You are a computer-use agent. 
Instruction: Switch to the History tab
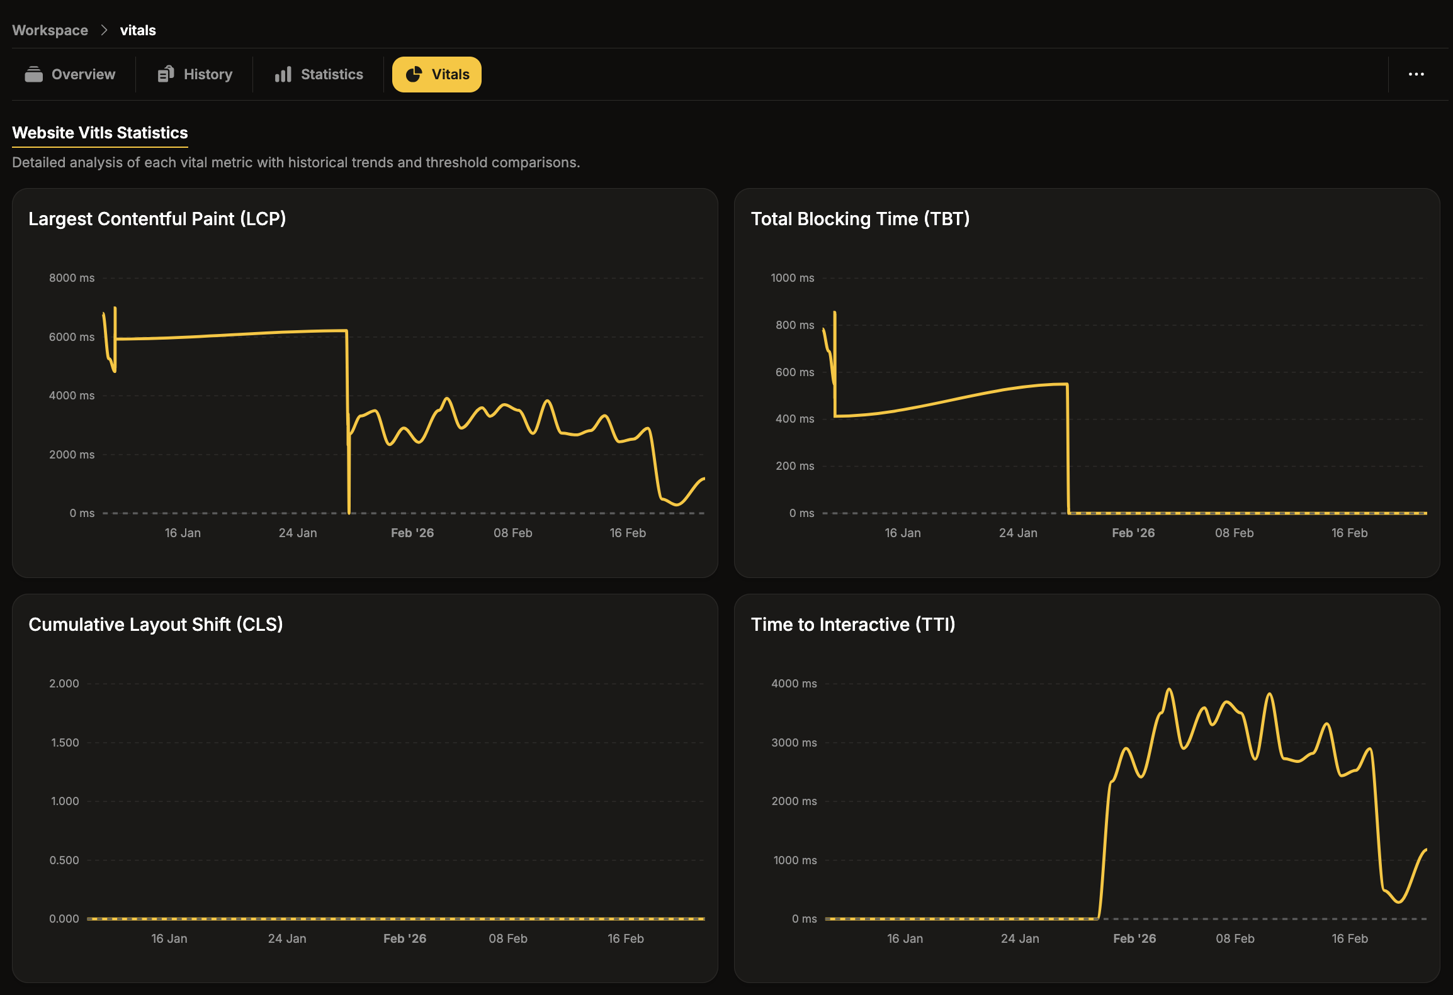click(195, 74)
